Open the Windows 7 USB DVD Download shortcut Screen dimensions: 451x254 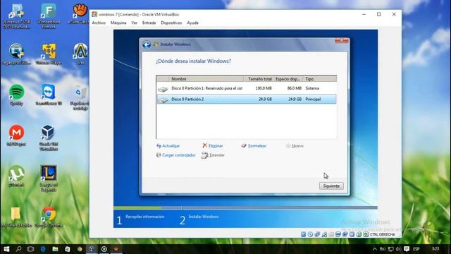16,16
